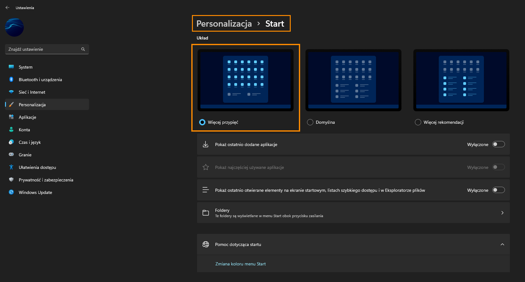Click the Bluetooth icon in sidebar
This screenshot has height=282, width=525.
11,79
